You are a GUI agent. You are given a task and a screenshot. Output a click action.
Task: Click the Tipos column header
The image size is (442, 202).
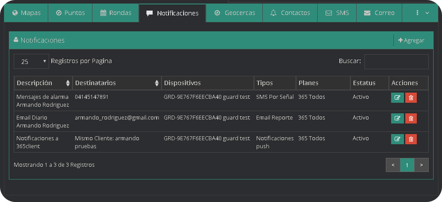(x=275, y=83)
